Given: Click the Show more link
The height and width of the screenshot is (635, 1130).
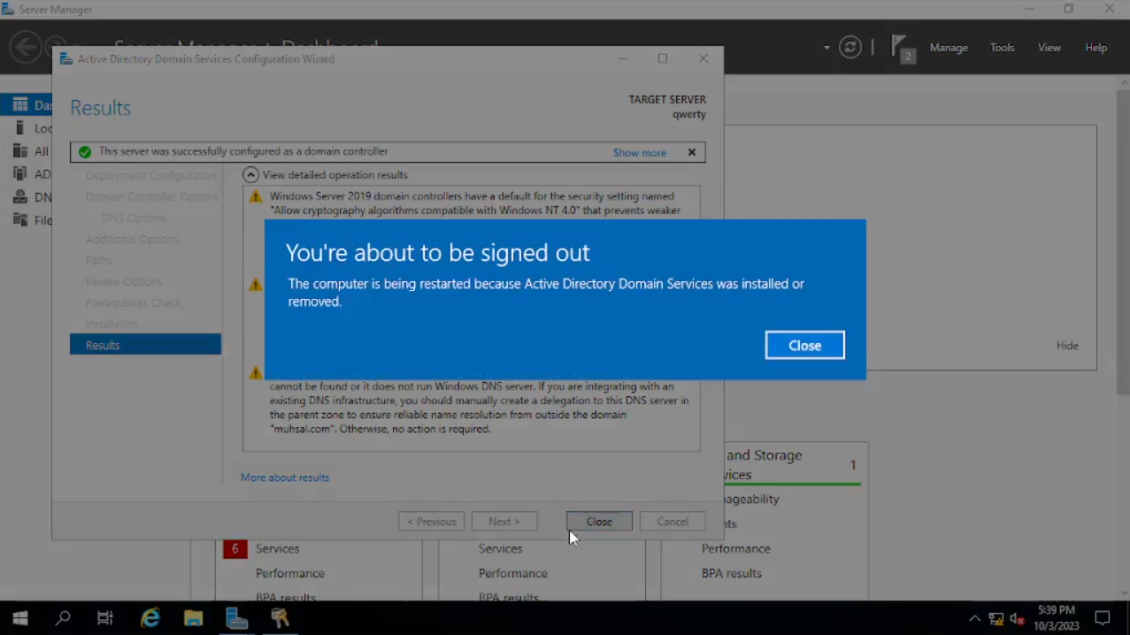Looking at the screenshot, I should (639, 153).
